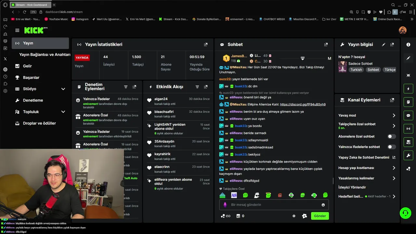416x234 pixels.
Task: Reload the browser page
Action: pyautogui.click(x=24, y=12)
